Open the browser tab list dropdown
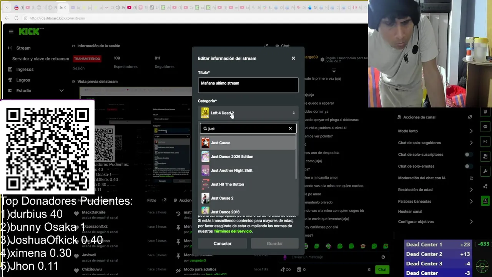Viewport: 492px width, 277px height. (x=7, y=7)
